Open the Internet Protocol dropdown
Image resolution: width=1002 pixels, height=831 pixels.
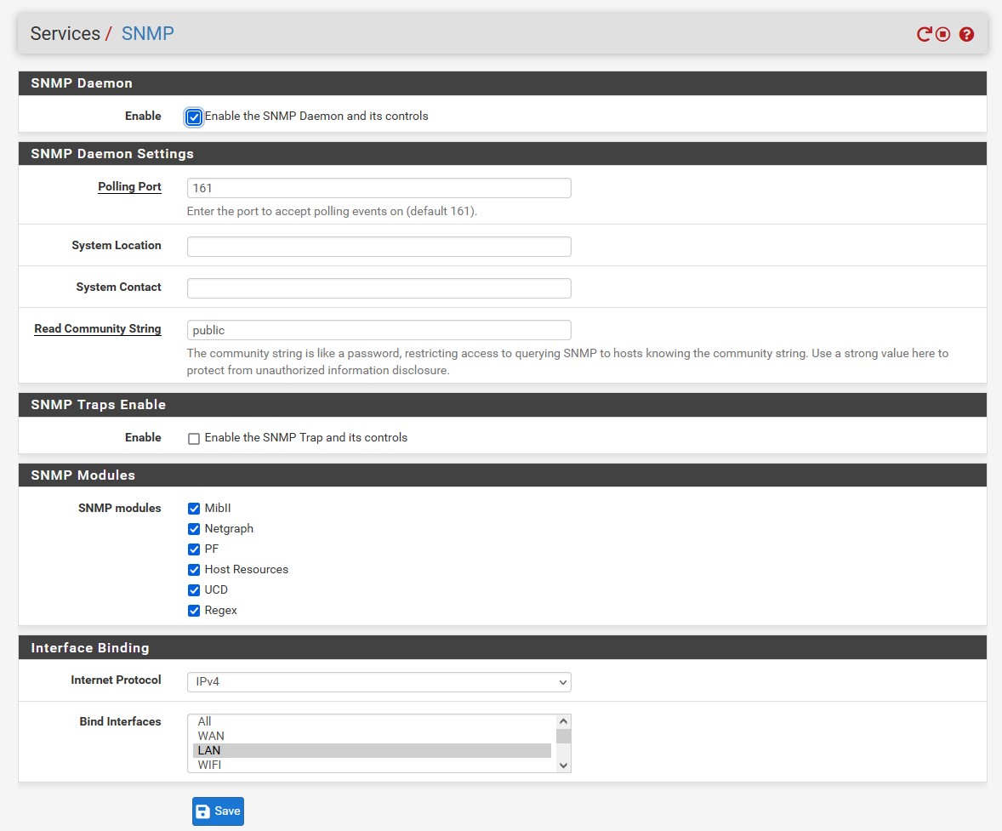pyautogui.click(x=379, y=682)
